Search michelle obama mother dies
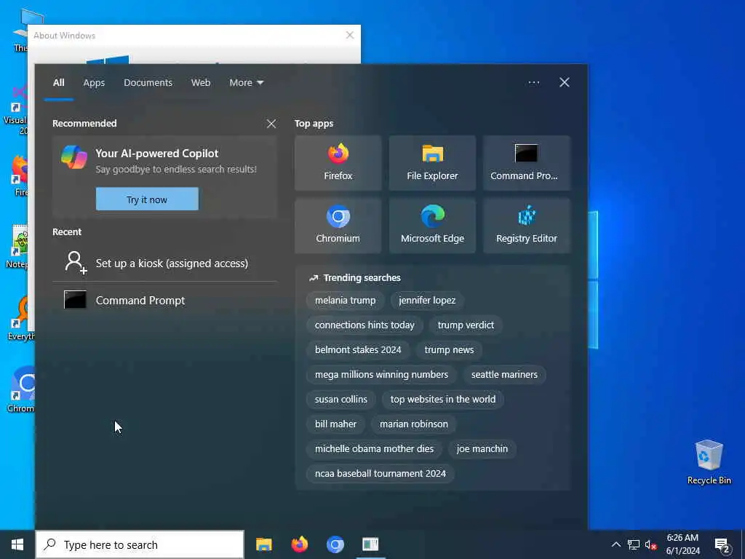Viewport: 745px width, 559px height. [374, 448]
